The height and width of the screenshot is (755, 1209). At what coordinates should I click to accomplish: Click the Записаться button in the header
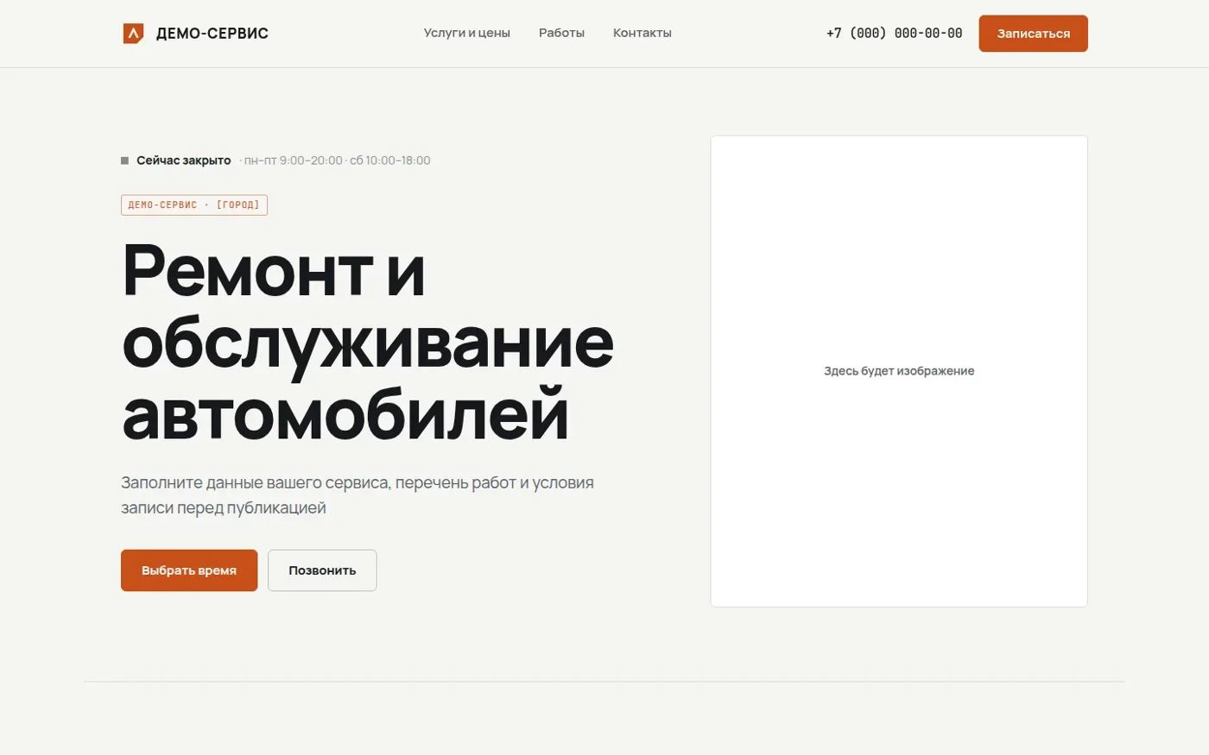pos(1033,34)
